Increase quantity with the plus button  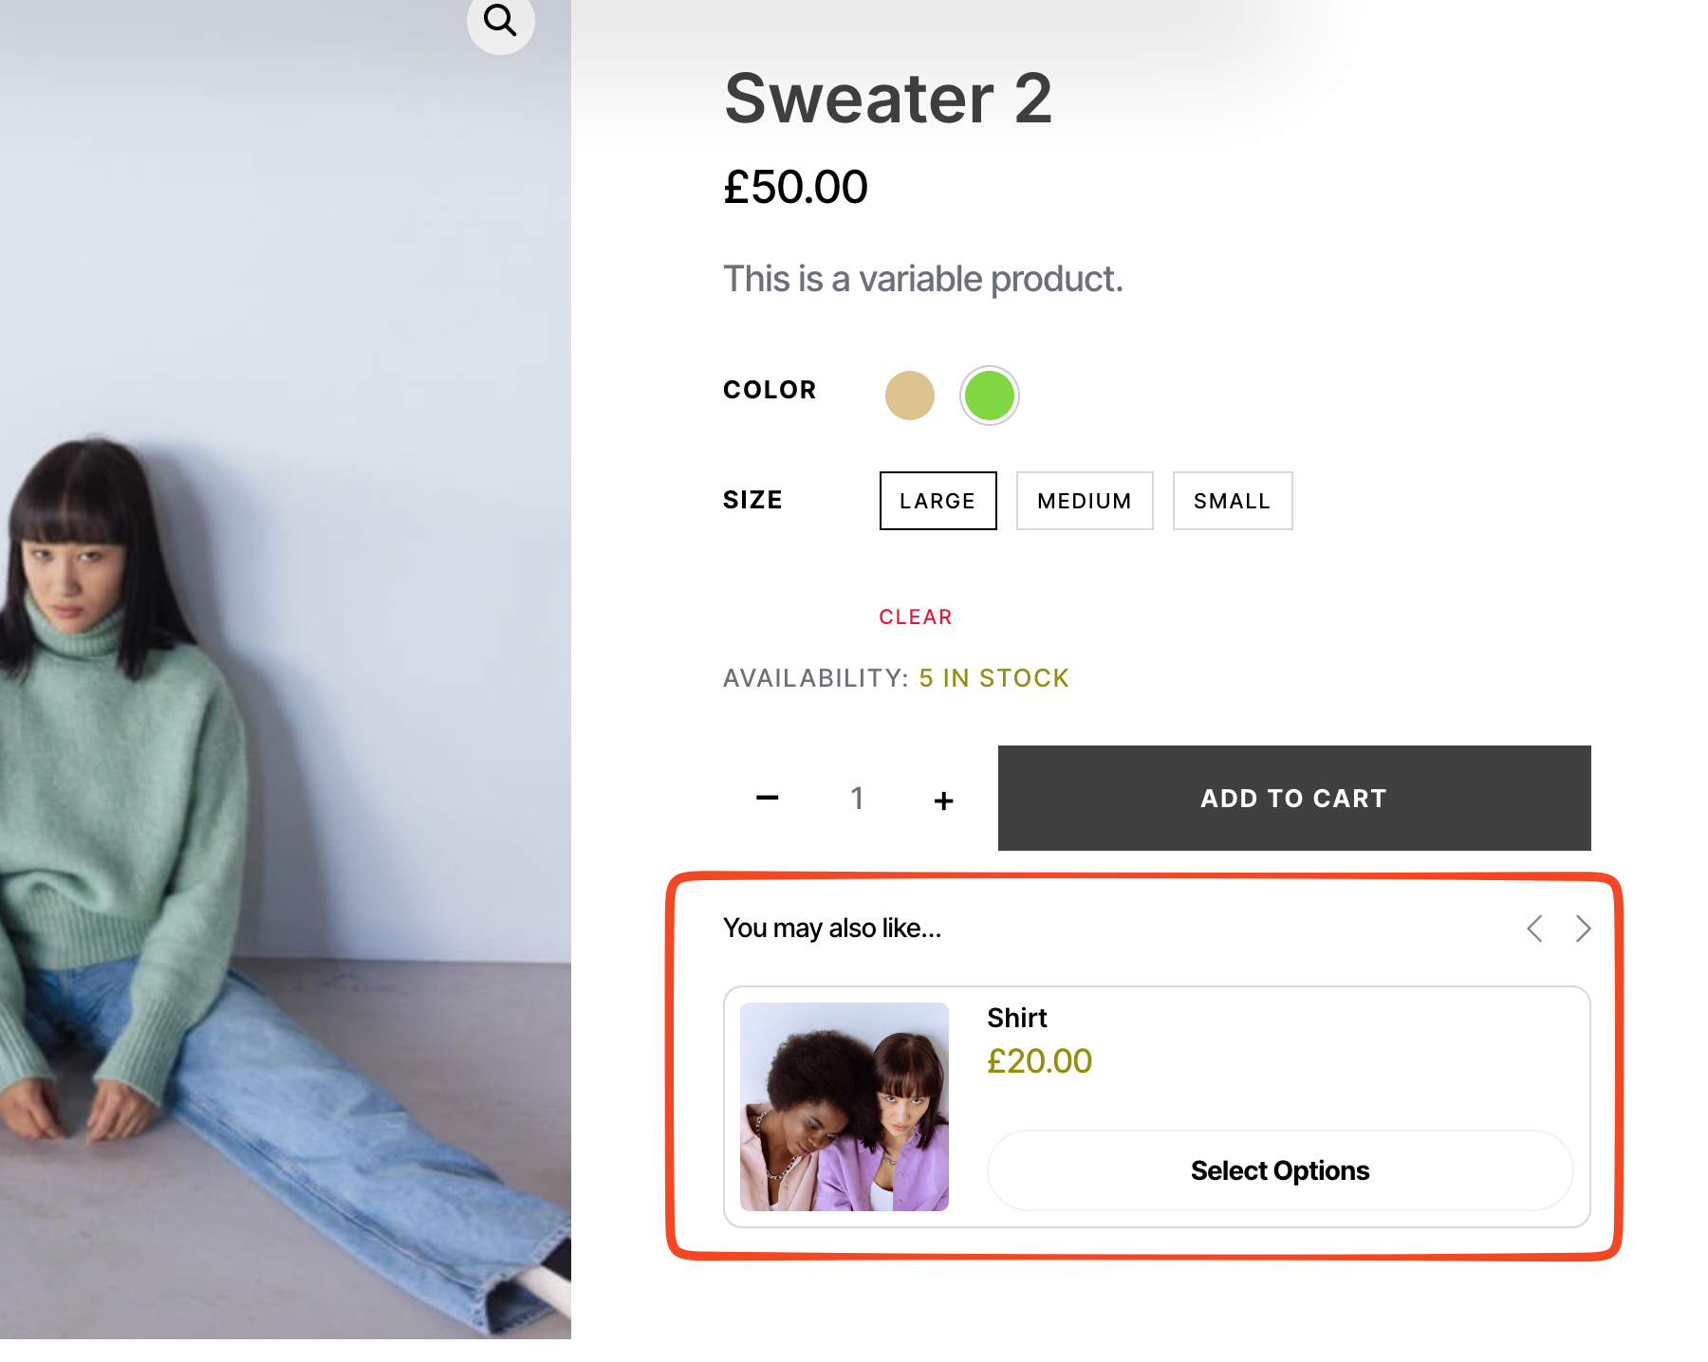point(943,801)
